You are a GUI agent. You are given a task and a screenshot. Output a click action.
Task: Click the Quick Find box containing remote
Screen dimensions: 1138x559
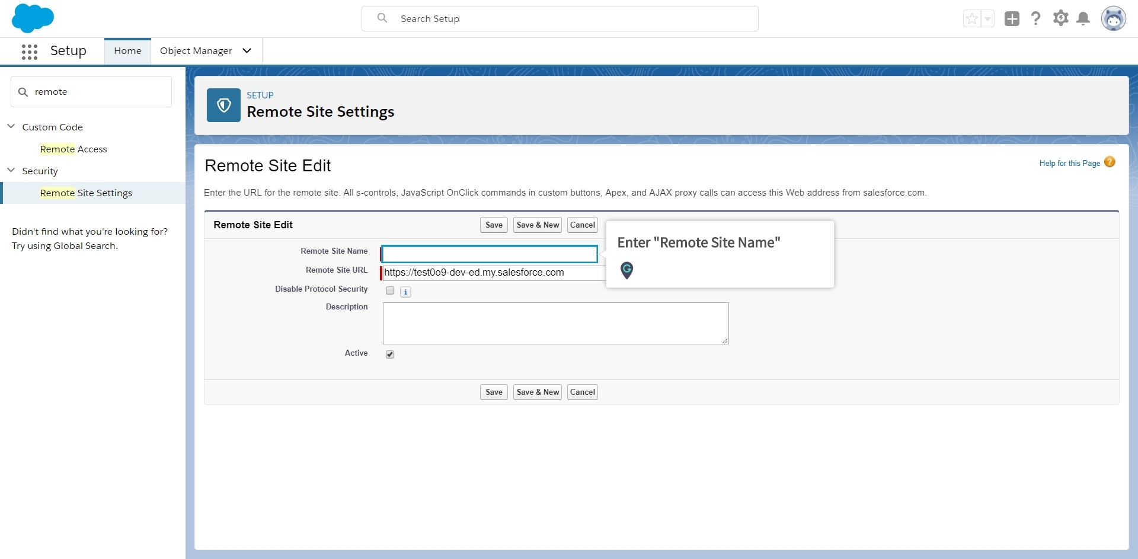click(x=91, y=92)
